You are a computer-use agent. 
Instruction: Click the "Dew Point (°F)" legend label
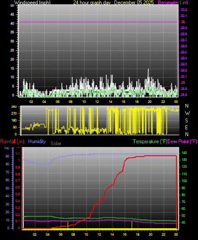182,141
